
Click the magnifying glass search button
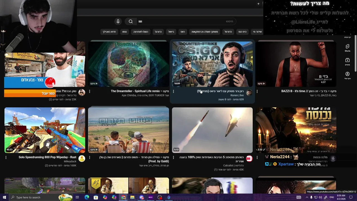point(131,21)
